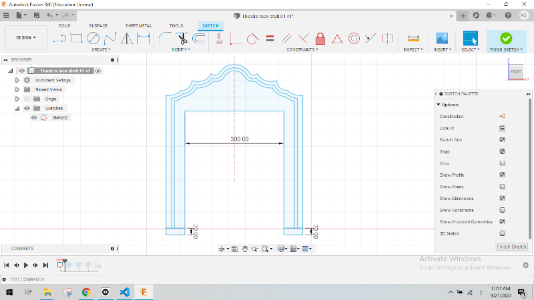Select the 300.00 dimension value
The width and height of the screenshot is (534, 300).
pyautogui.click(x=240, y=139)
